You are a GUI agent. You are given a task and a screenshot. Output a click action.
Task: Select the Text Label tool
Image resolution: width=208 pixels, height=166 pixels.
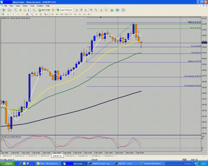coord(41,14)
